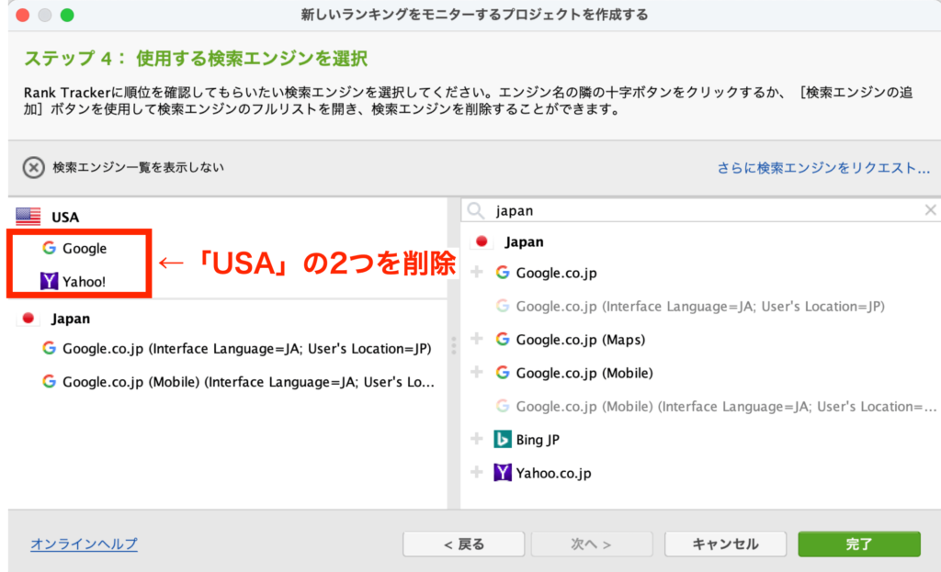Click the USA flag icon in left panel
The width and height of the screenshot is (941, 572).
28,216
